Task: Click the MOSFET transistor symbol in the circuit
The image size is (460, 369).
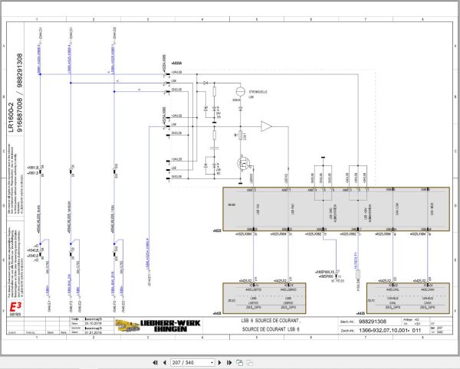Action: tap(243, 163)
